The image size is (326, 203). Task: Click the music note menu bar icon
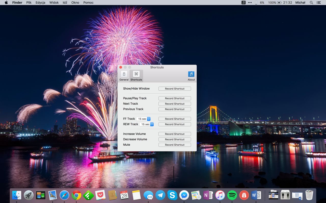pyautogui.click(x=243, y=3)
